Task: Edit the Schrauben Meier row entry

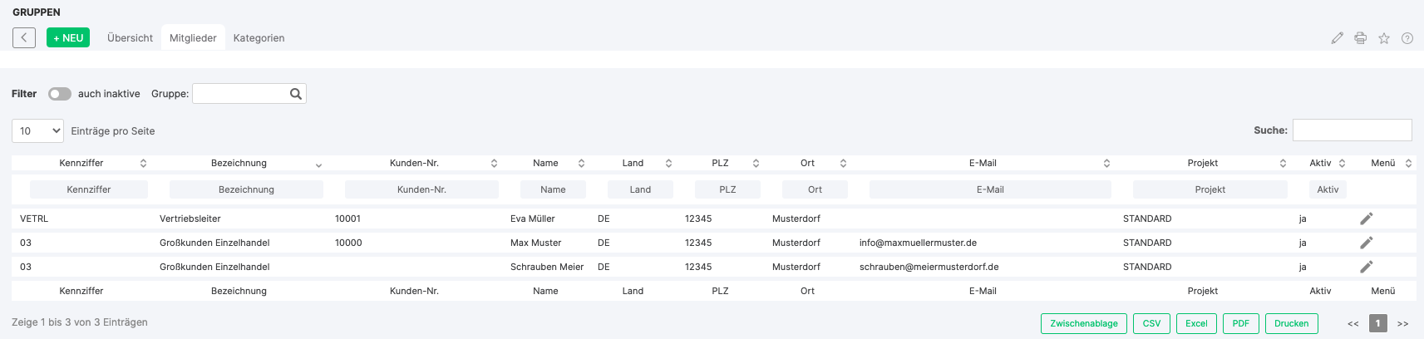Action: [x=1366, y=267]
